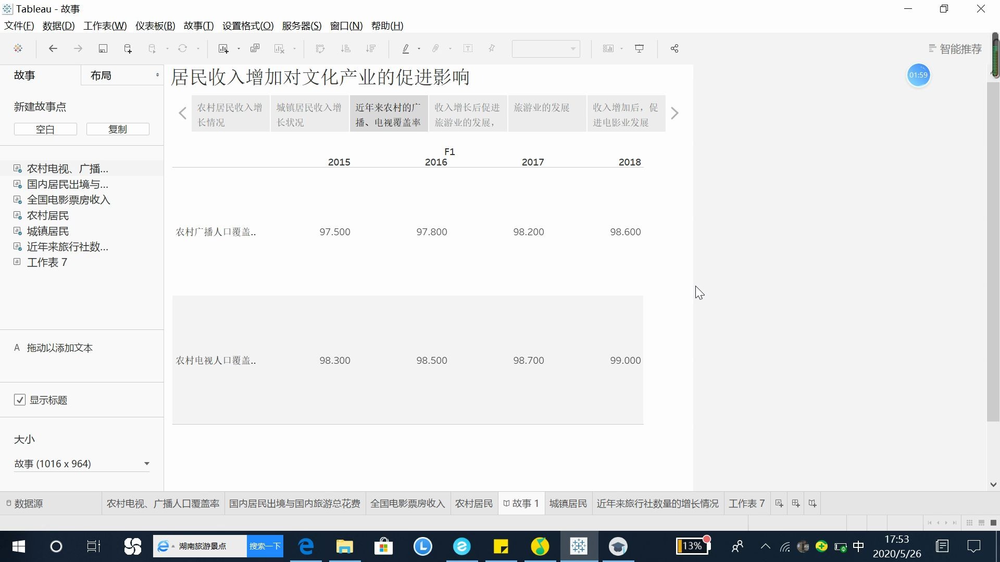
Task: Switch to sheet sorter grid icon in status bar
Action: (969, 522)
